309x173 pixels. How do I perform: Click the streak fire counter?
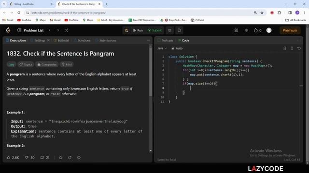[x=257, y=30]
